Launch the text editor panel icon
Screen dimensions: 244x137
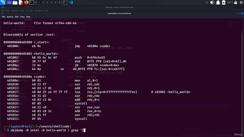(21, 2)
